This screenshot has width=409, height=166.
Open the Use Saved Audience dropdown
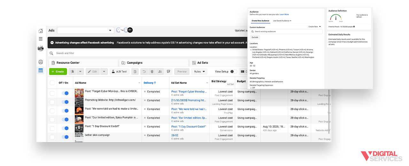(282, 21)
